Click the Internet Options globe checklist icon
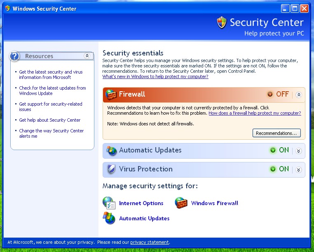The width and height of the screenshot is (314, 252). (x=109, y=203)
